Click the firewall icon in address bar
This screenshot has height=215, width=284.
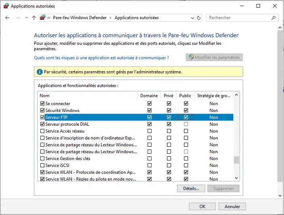tap(42, 18)
